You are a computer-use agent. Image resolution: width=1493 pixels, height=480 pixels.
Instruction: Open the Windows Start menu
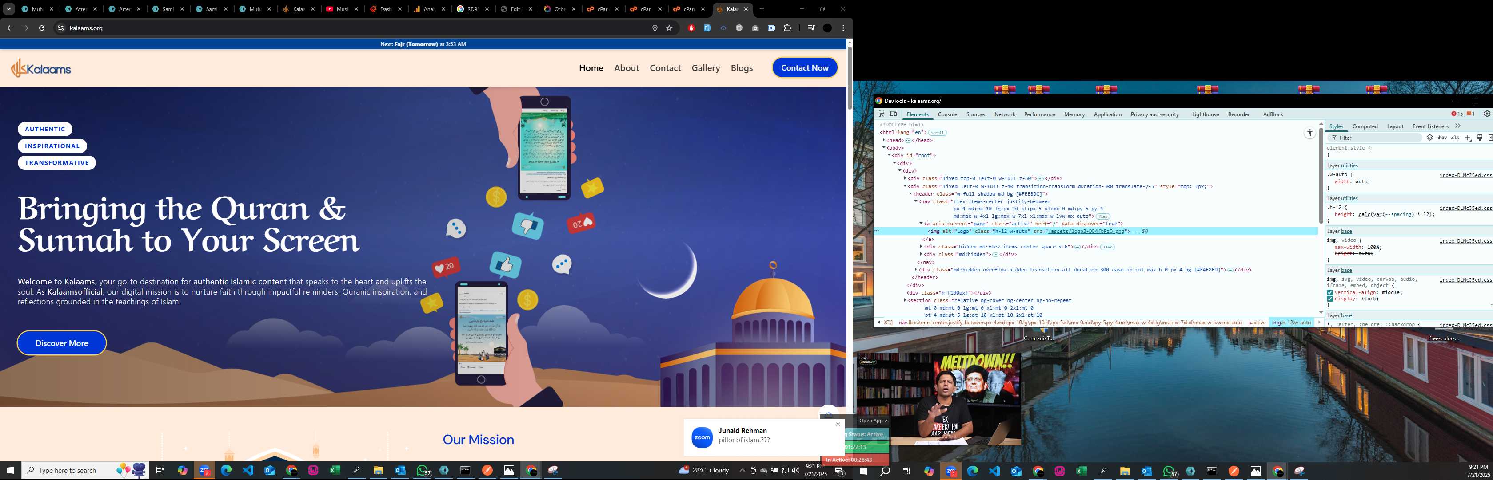coord(10,470)
